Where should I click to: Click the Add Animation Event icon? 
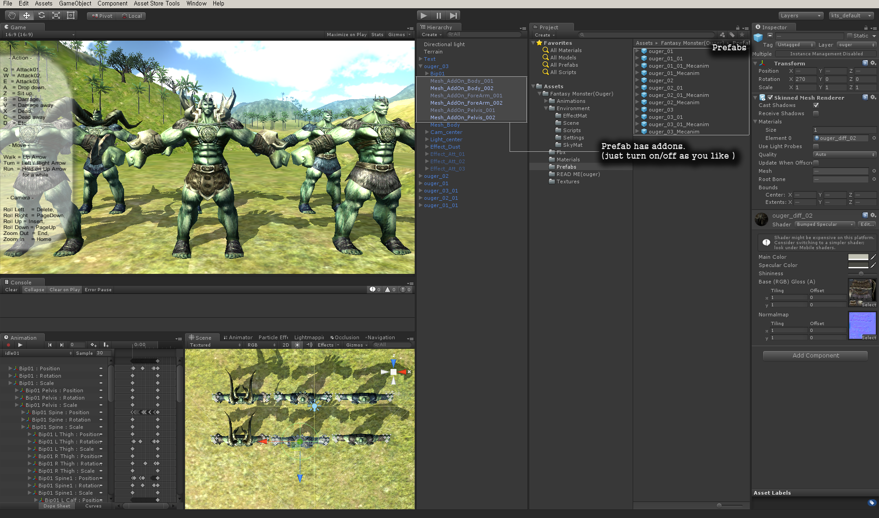coord(106,345)
